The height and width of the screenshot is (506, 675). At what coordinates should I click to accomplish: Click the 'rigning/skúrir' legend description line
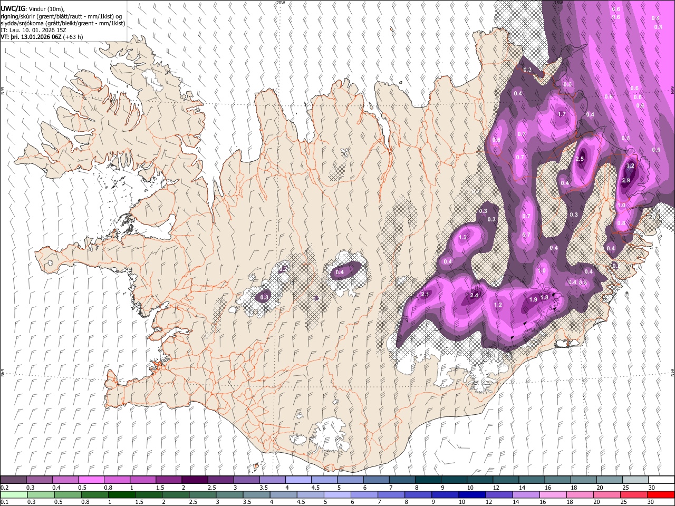click(61, 16)
